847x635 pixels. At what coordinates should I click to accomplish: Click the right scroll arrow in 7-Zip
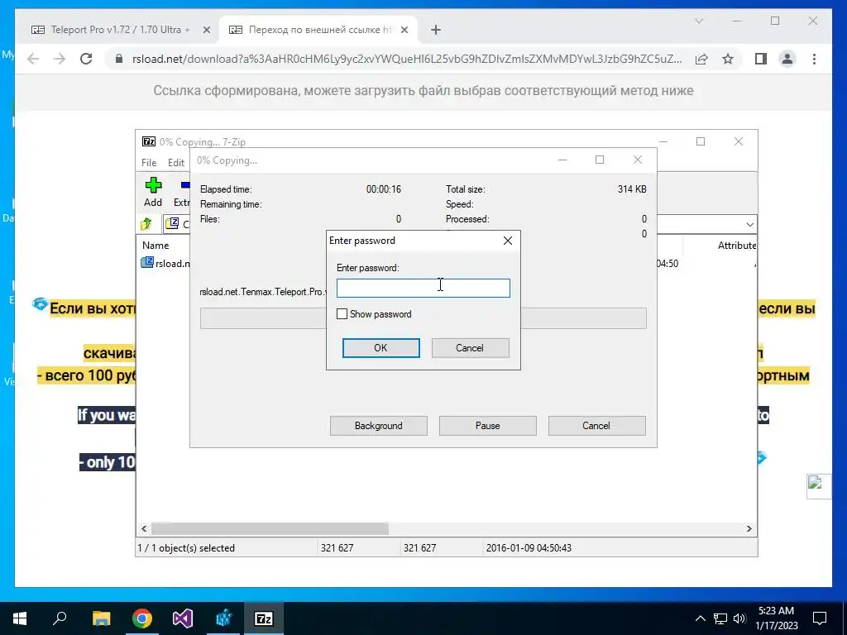pyautogui.click(x=749, y=528)
